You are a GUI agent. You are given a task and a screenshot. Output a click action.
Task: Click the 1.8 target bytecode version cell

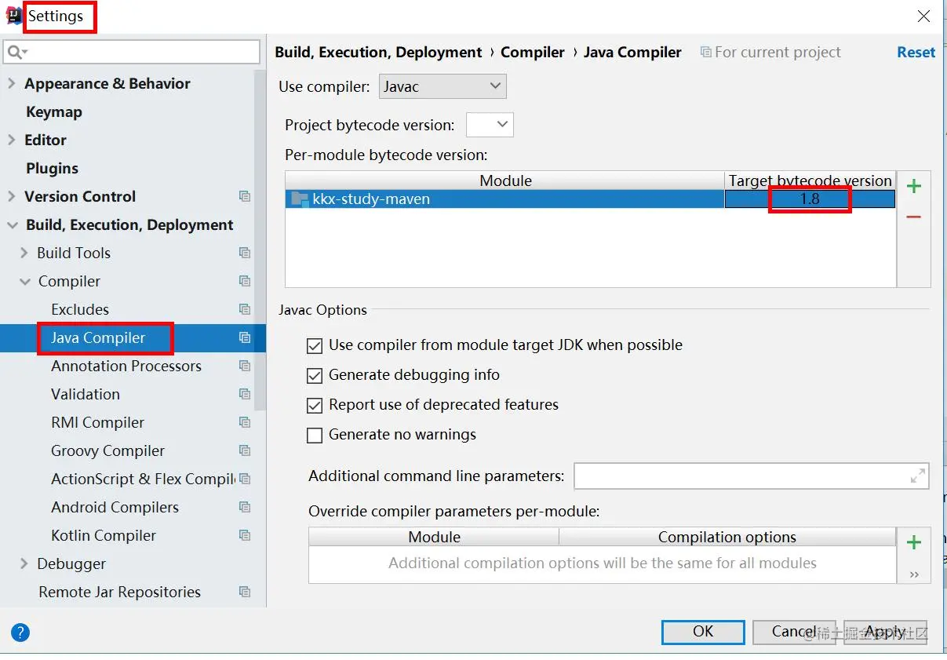tap(810, 199)
